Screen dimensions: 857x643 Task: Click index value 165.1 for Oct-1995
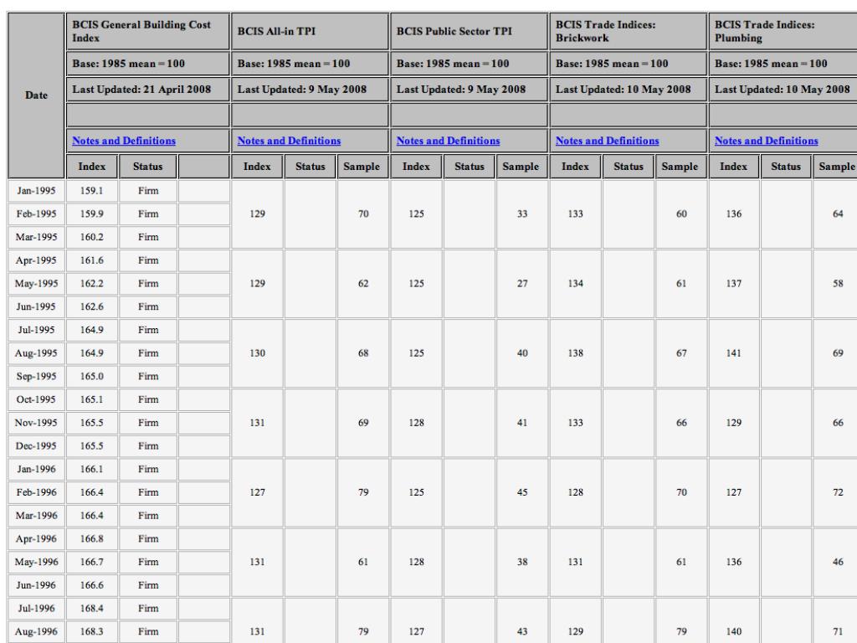point(92,399)
